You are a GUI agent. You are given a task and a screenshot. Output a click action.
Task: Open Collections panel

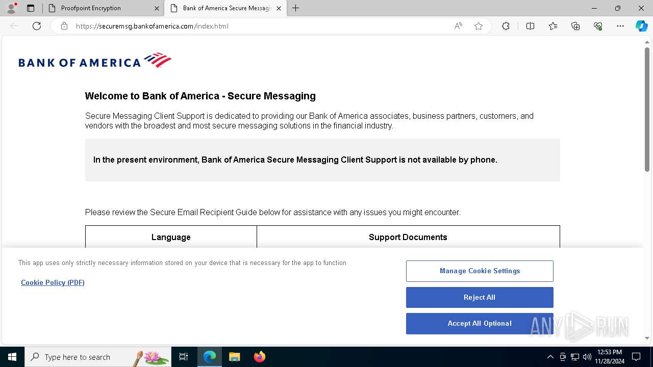pos(575,26)
